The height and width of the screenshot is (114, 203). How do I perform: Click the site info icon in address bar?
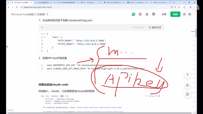click(21, 7)
